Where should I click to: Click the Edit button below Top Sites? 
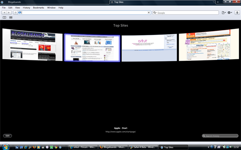point(8,136)
